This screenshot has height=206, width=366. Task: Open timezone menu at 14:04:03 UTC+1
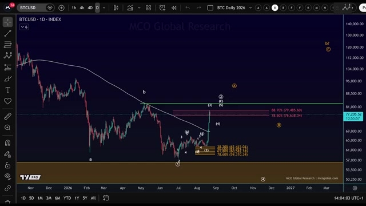(348, 198)
